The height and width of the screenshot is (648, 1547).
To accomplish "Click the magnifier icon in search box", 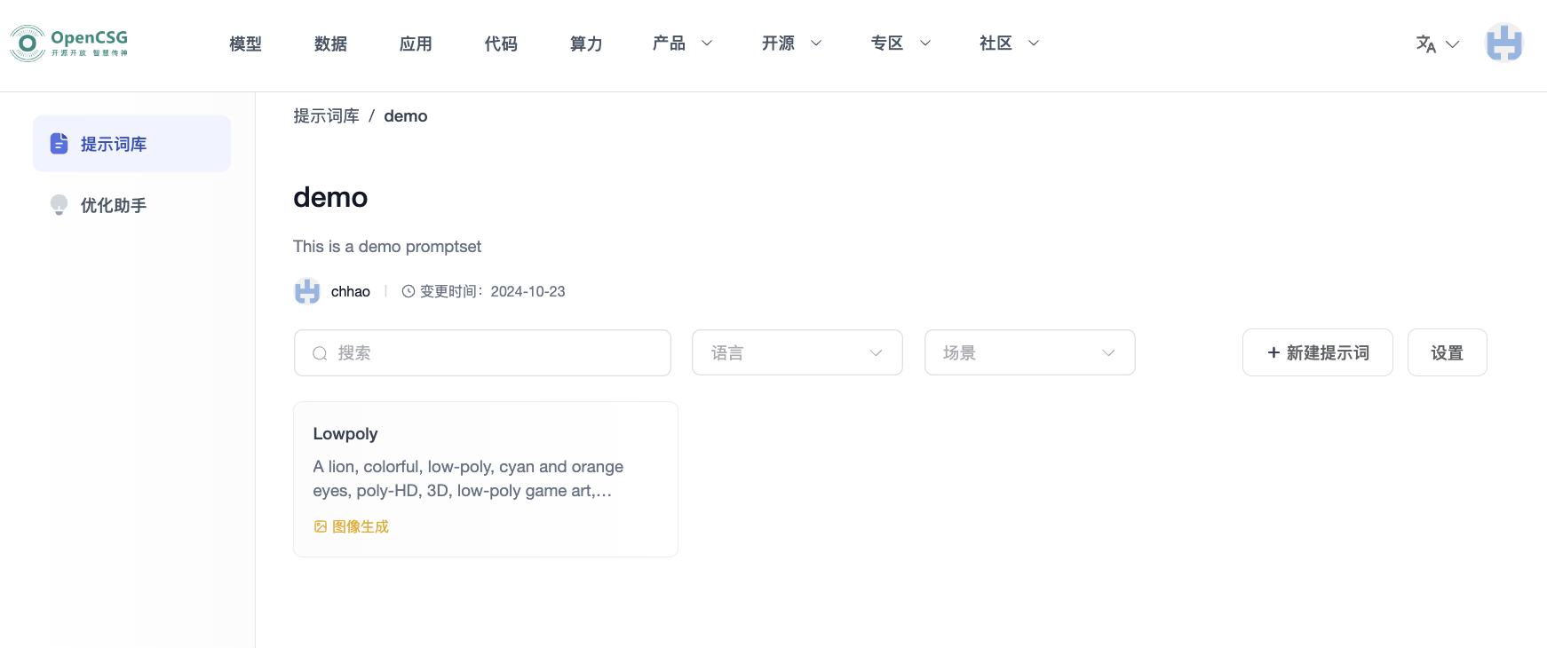I will pyautogui.click(x=320, y=353).
